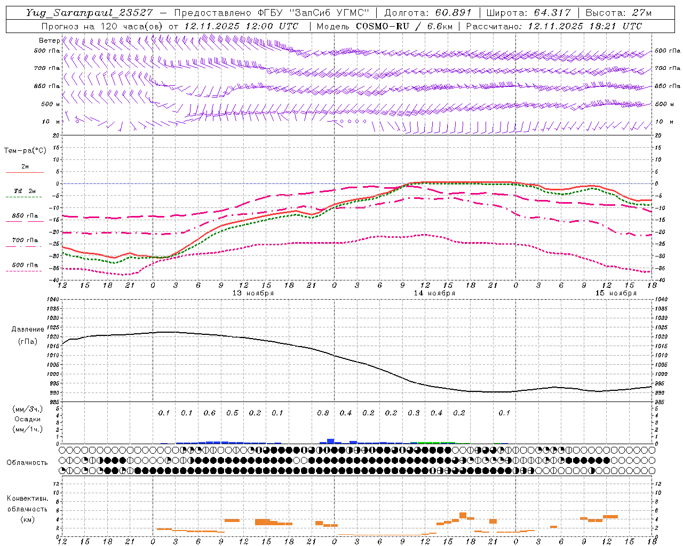This screenshot has height=546, width=683.
Task: Click the 15 ноября date label
Action: [x=616, y=293]
